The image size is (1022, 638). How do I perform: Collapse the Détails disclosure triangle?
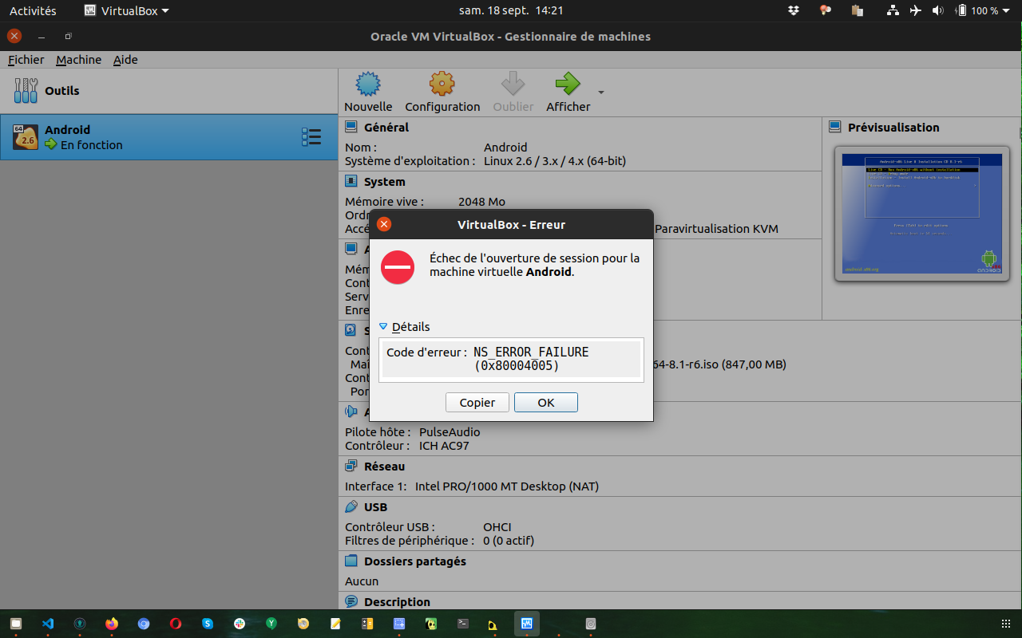coord(383,326)
